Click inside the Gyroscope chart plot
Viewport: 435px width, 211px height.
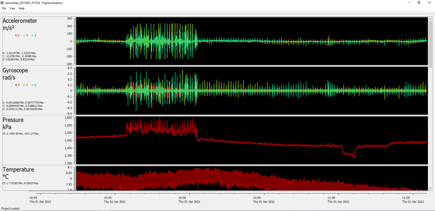click(252, 91)
